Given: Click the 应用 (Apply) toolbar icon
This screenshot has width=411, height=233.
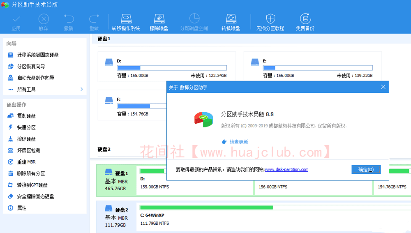Looking at the screenshot, I should (x=16, y=22).
